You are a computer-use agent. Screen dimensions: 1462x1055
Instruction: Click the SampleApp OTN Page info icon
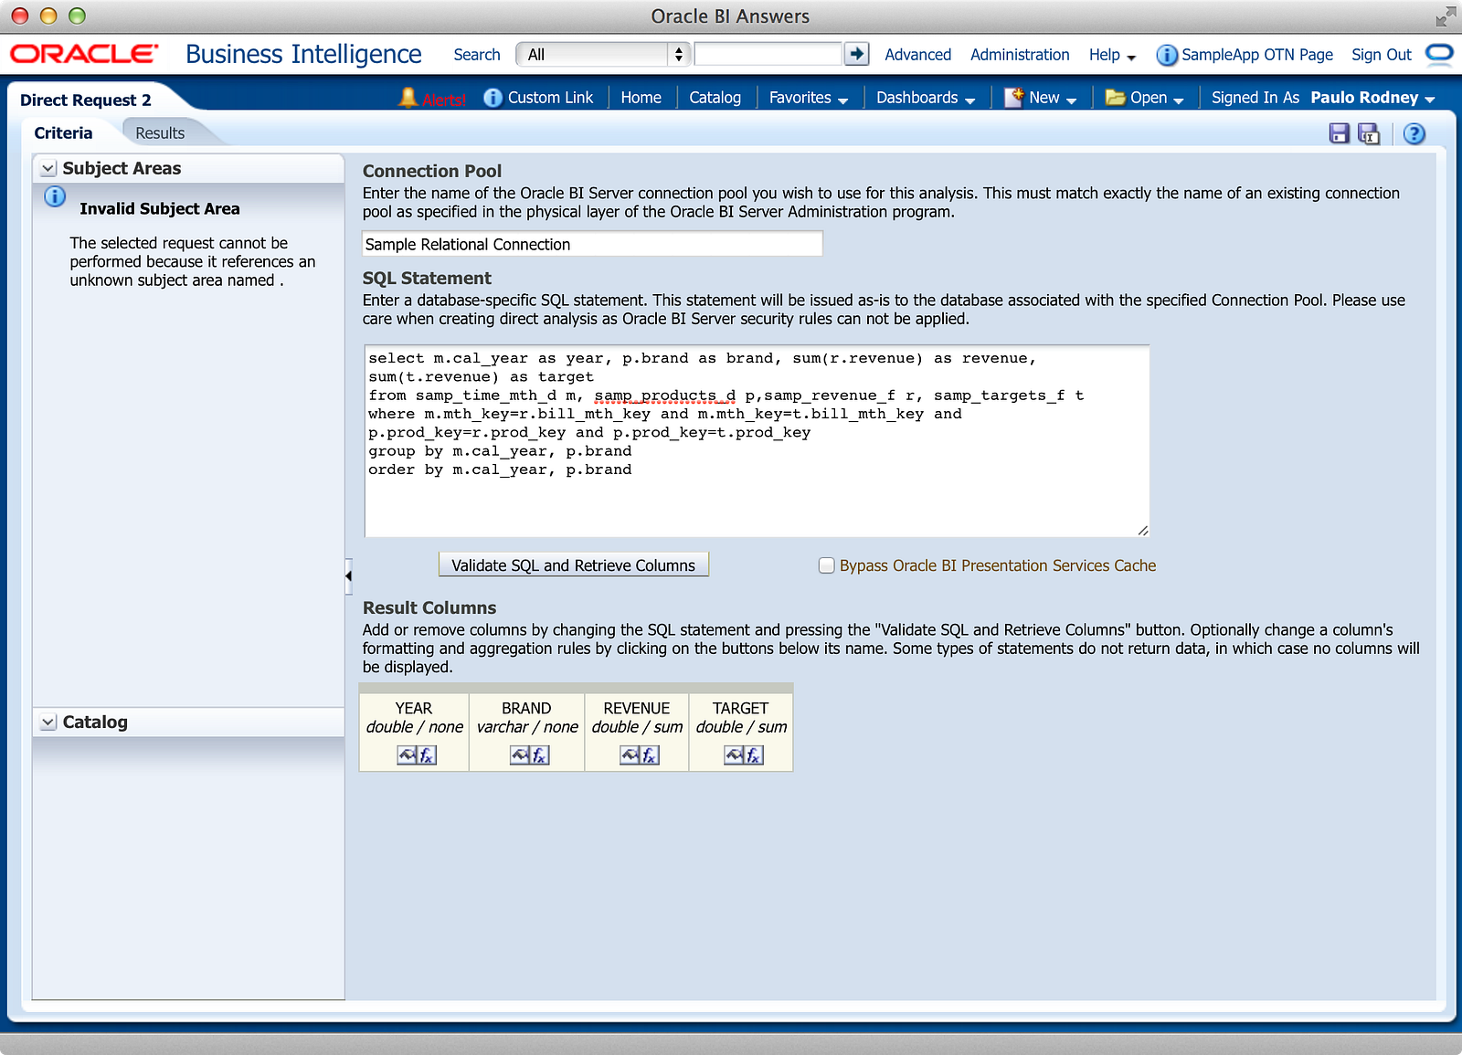1167,55
